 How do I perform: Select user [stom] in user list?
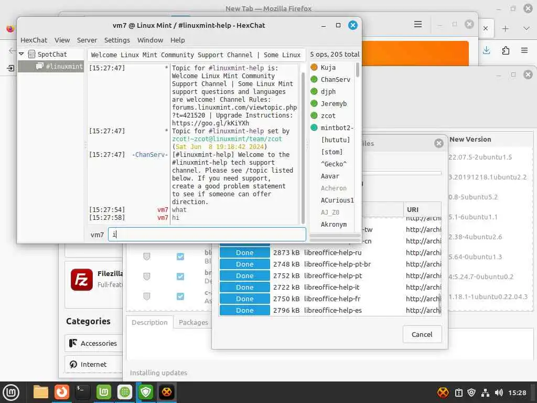tap(331, 152)
